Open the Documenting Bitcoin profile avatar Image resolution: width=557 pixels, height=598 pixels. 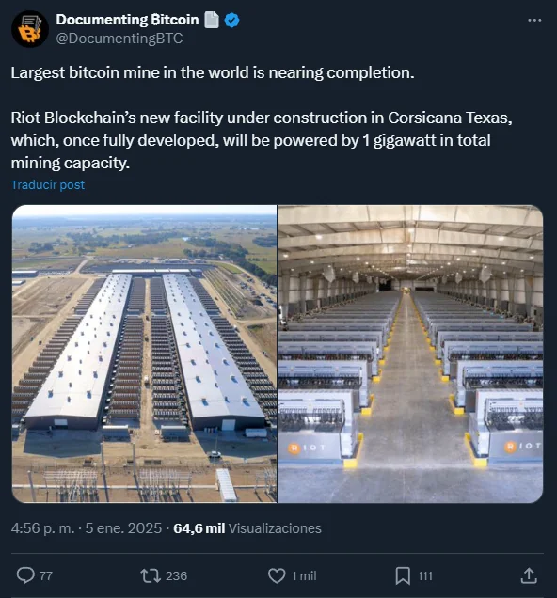[30, 29]
